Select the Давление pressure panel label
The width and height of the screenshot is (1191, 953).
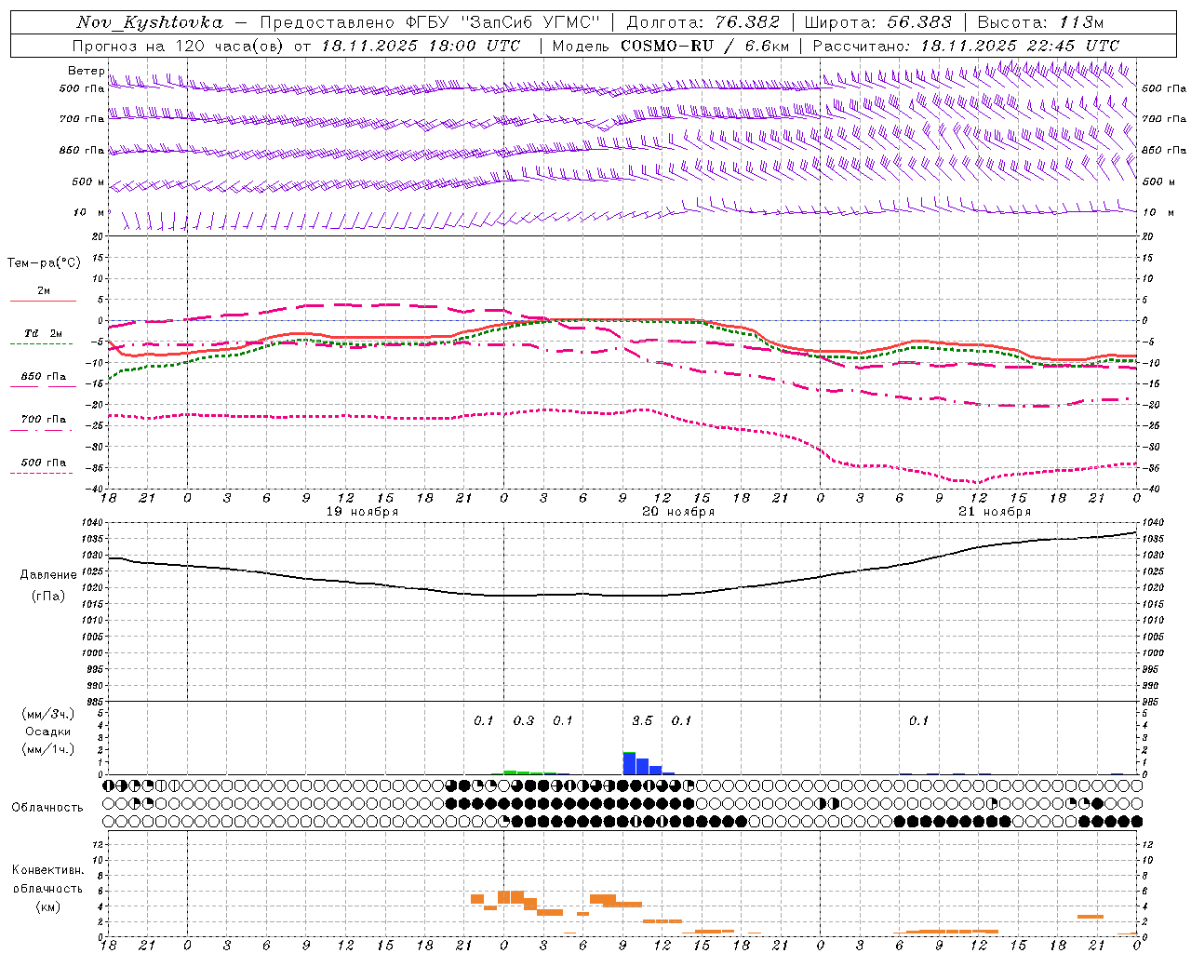tap(48, 575)
